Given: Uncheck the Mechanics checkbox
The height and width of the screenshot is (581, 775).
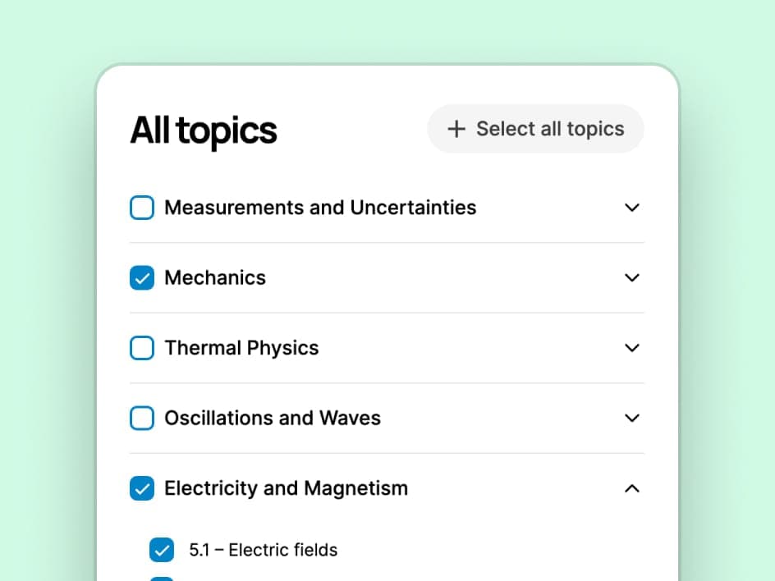Looking at the screenshot, I should (x=142, y=278).
